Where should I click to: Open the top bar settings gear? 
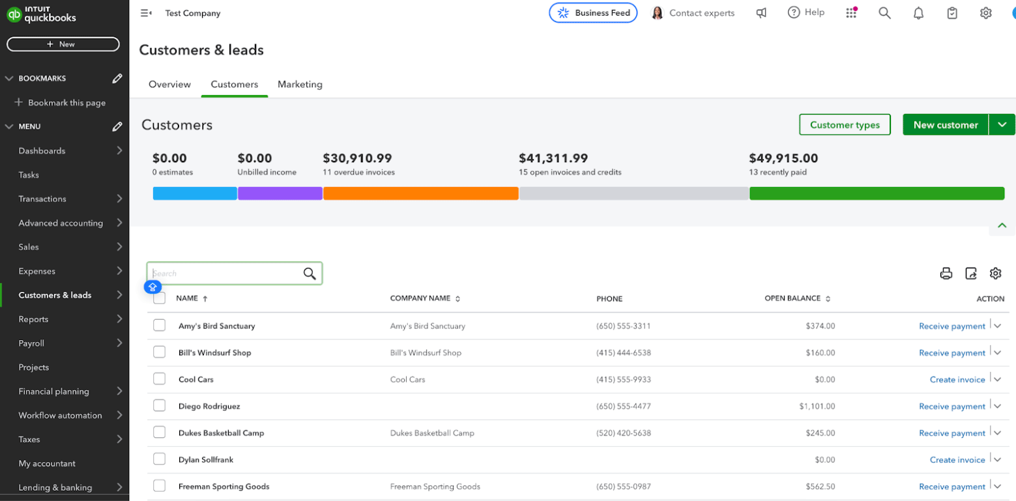986,13
